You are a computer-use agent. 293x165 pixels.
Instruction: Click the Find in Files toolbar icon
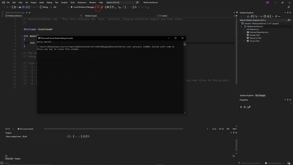pyautogui.click(x=108, y=7)
